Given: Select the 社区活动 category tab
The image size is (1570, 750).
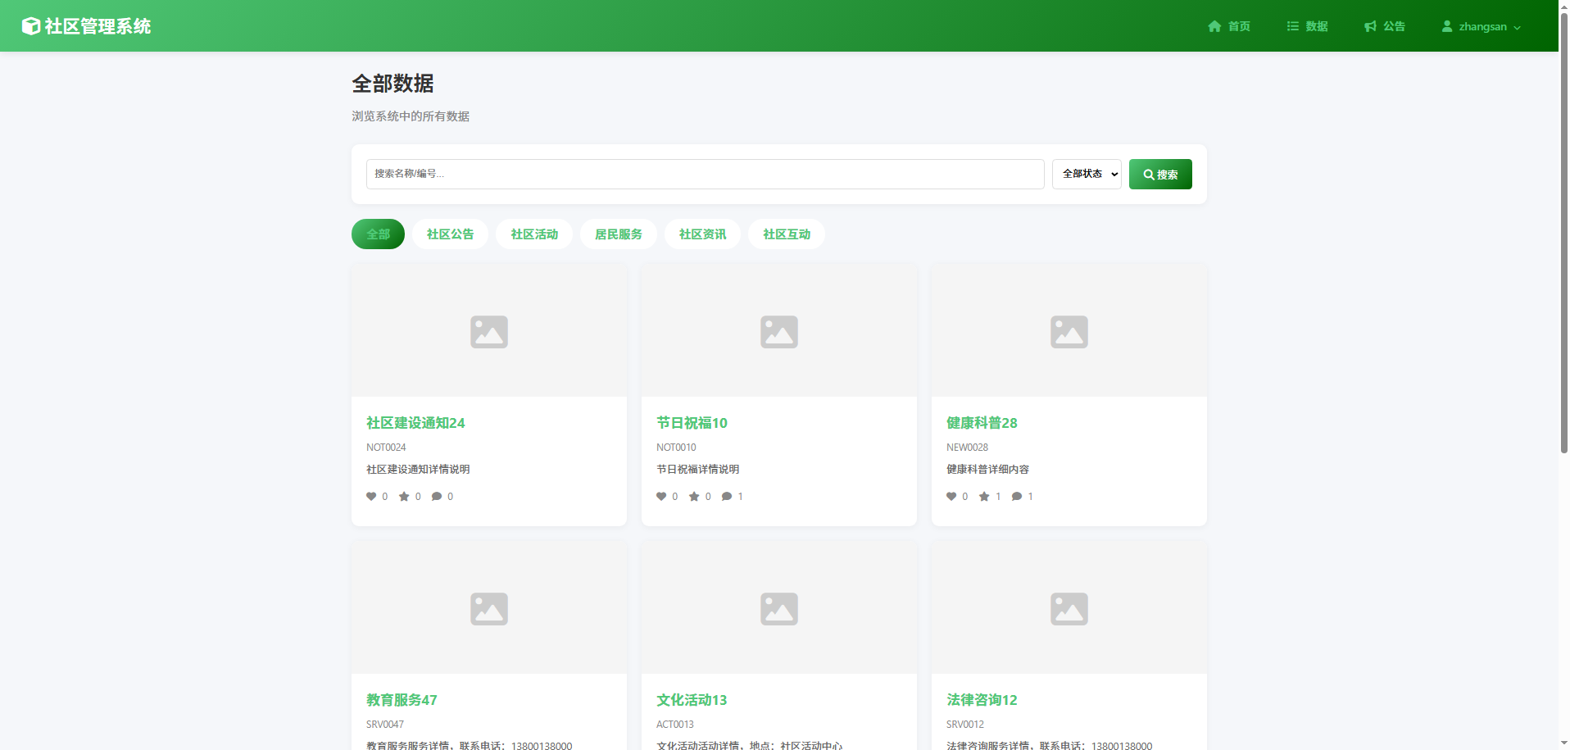Looking at the screenshot, I should coord(534,234).
